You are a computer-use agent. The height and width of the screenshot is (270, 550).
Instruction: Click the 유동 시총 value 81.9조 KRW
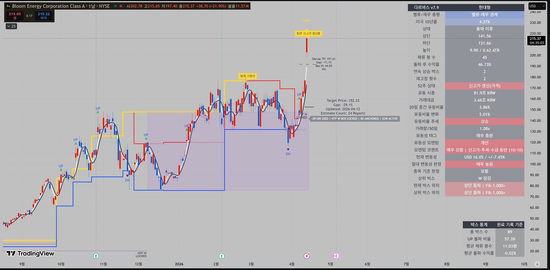point(484,93)
